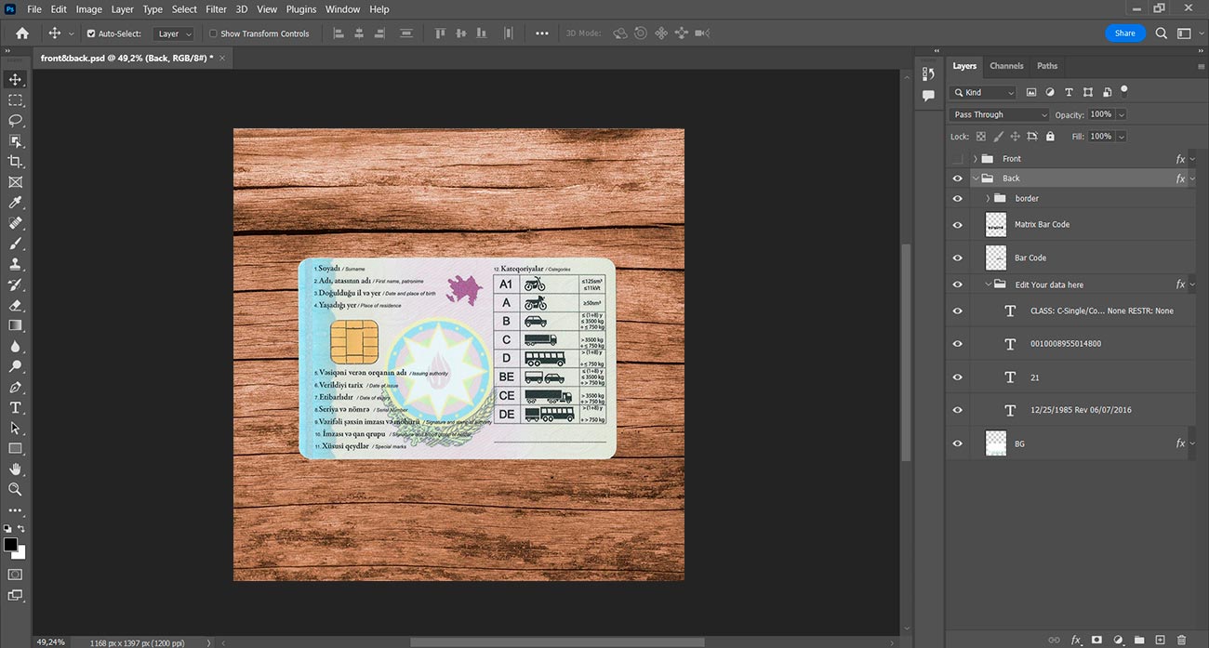Pick the Eyedropper tool
1209x648 pixels.
coord(15,202)
